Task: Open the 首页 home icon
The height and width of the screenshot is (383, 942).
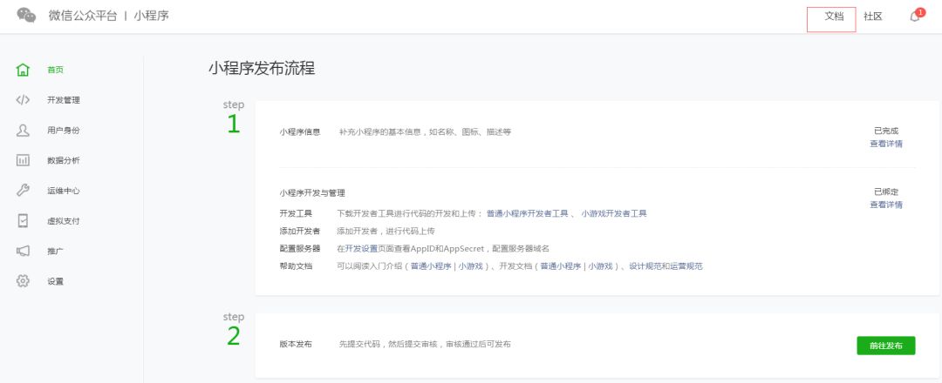Action: (x=23, y=70)
